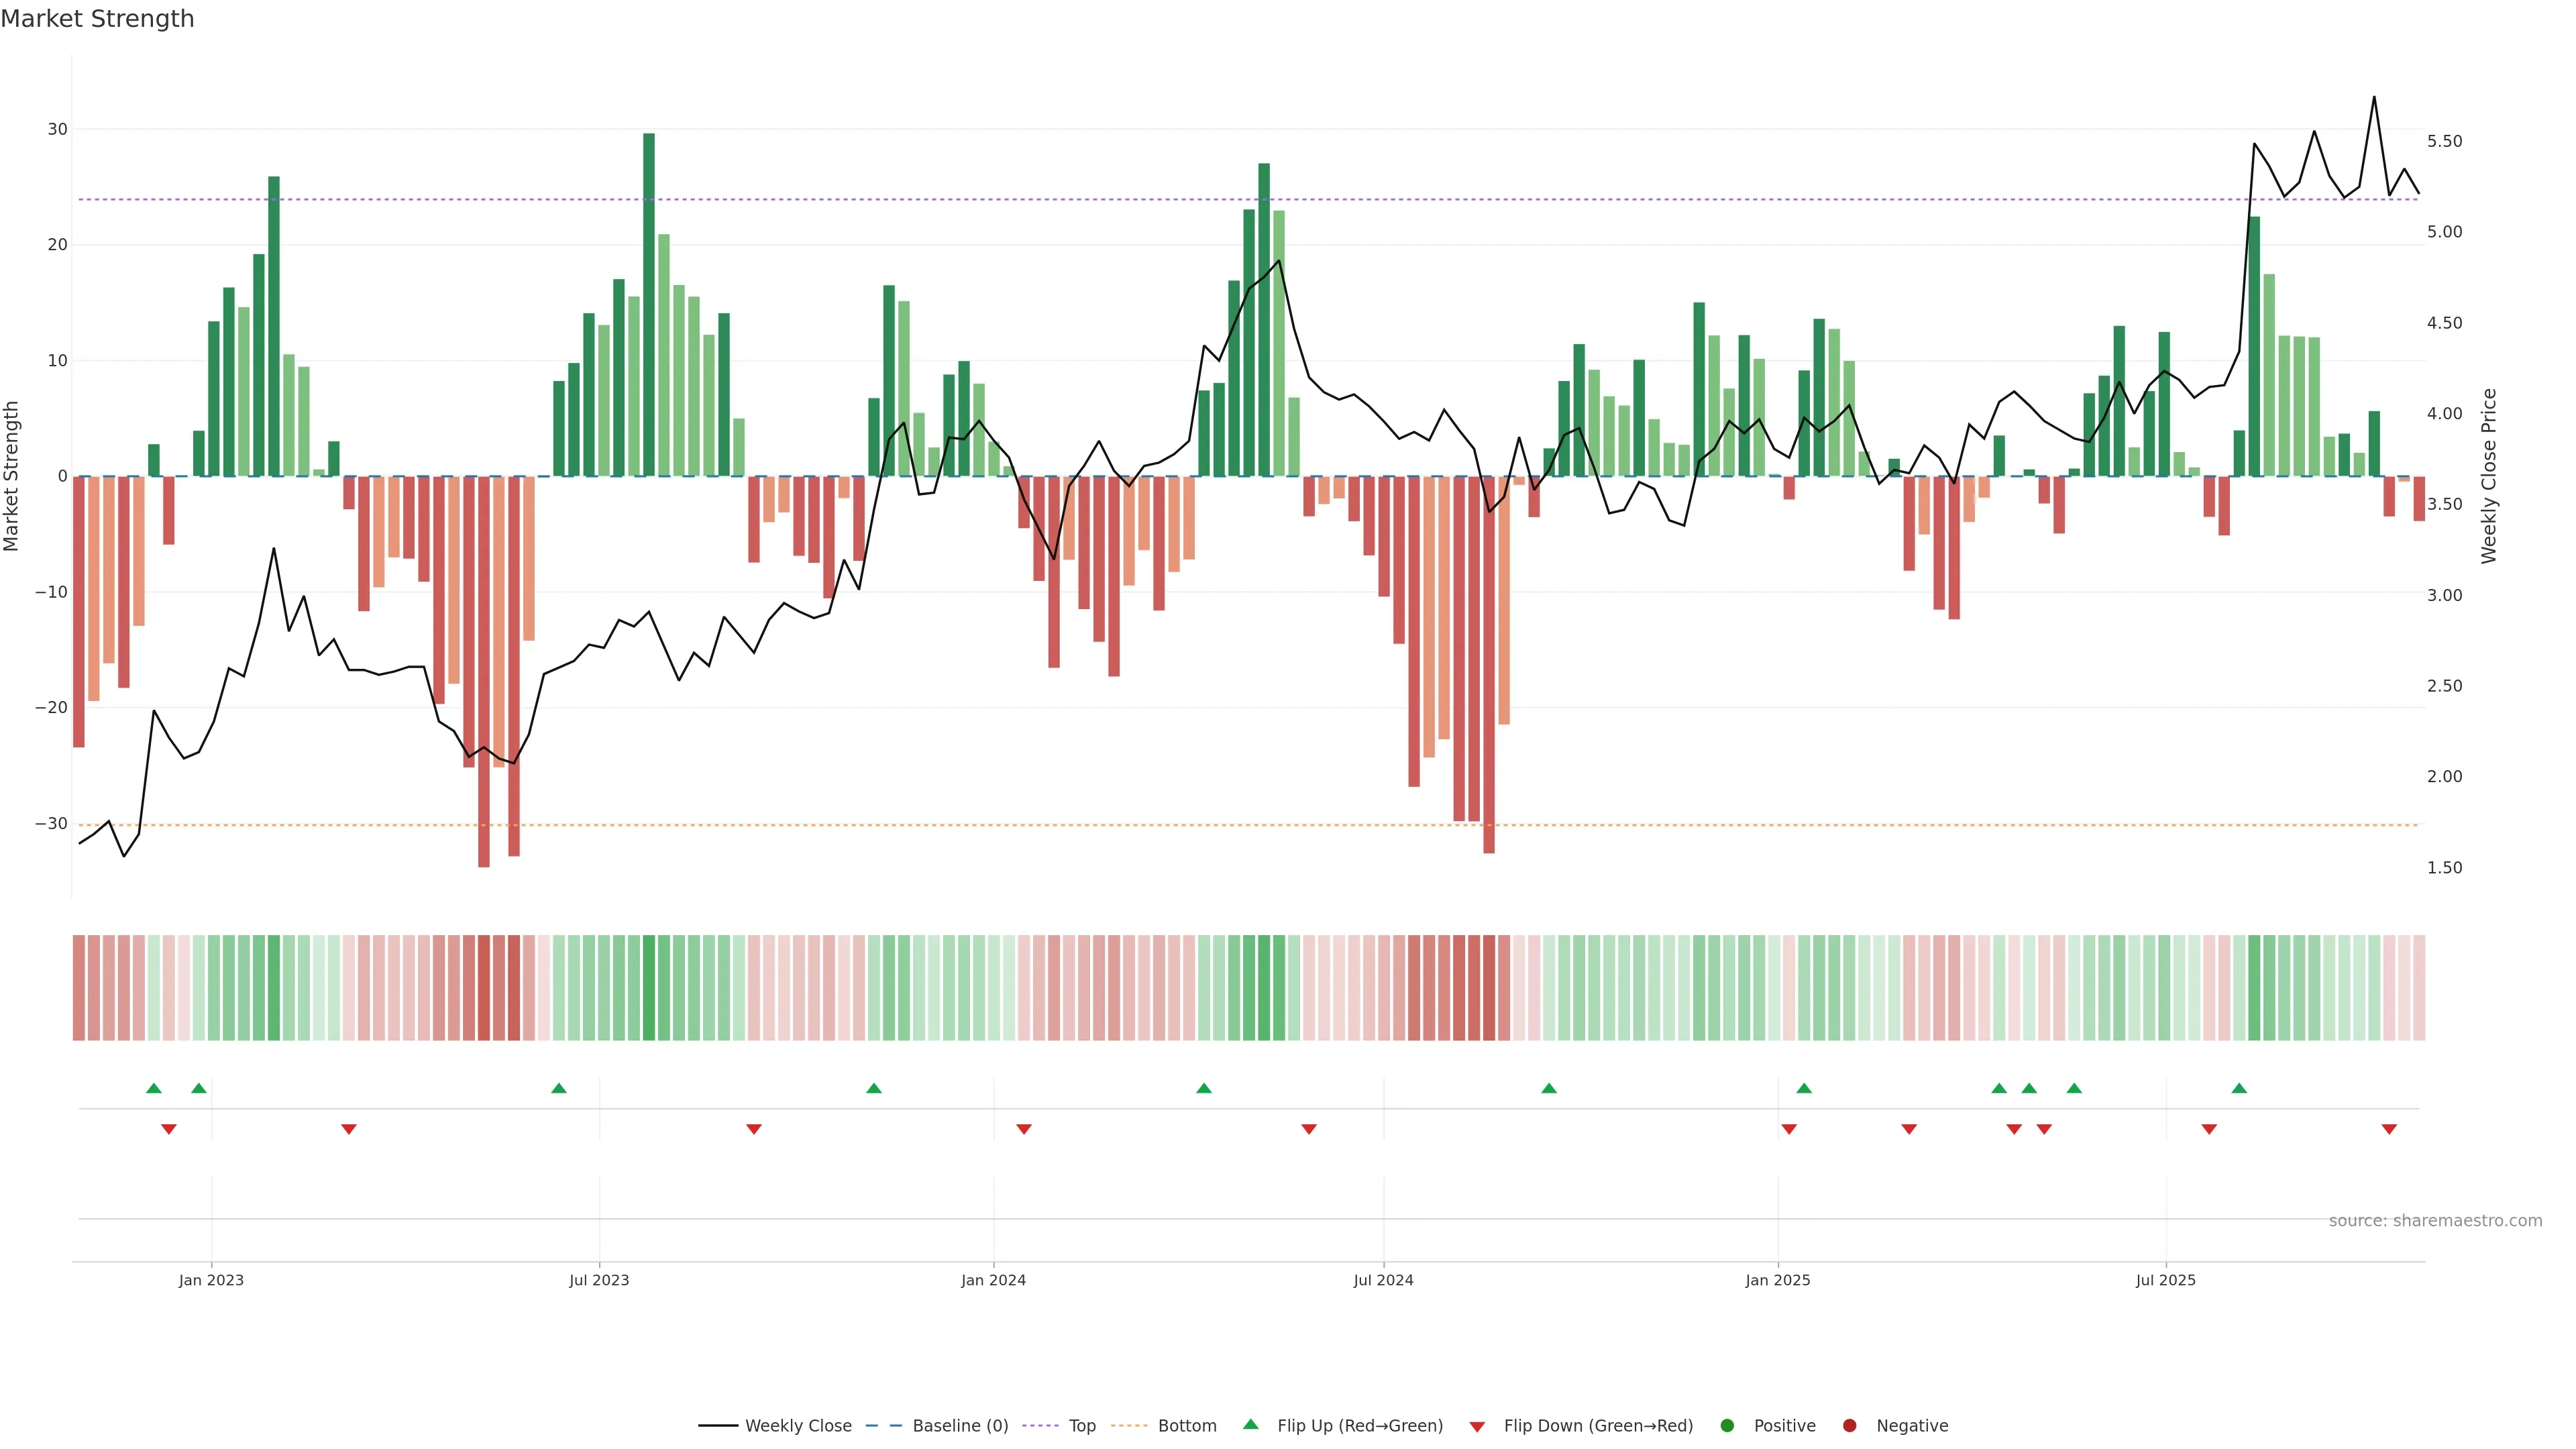The width and height of the screenshot is (2576, 1449).
Task: Click the Flip Down red triangle legend icon
Action: point(1477,1427)
